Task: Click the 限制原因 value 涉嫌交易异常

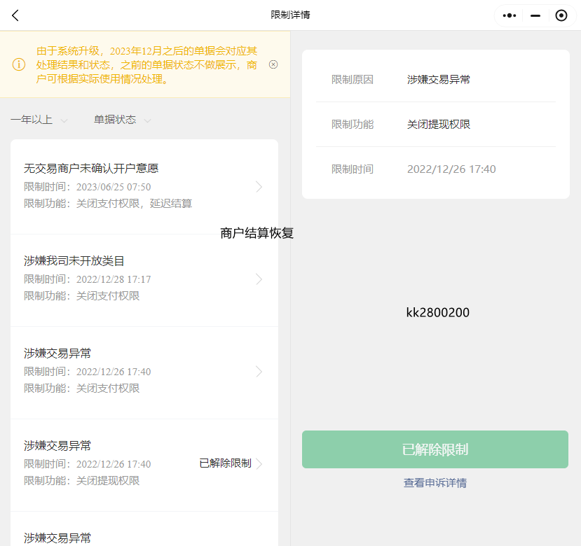Action: (439, 80)
